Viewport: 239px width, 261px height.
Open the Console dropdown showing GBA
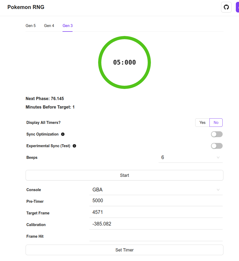coord(156,190)
